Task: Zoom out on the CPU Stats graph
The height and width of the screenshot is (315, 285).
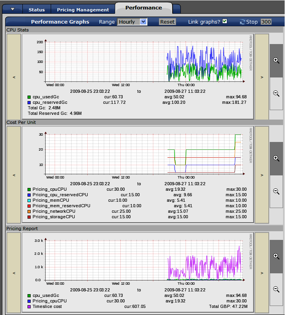Action: [276, 93]
